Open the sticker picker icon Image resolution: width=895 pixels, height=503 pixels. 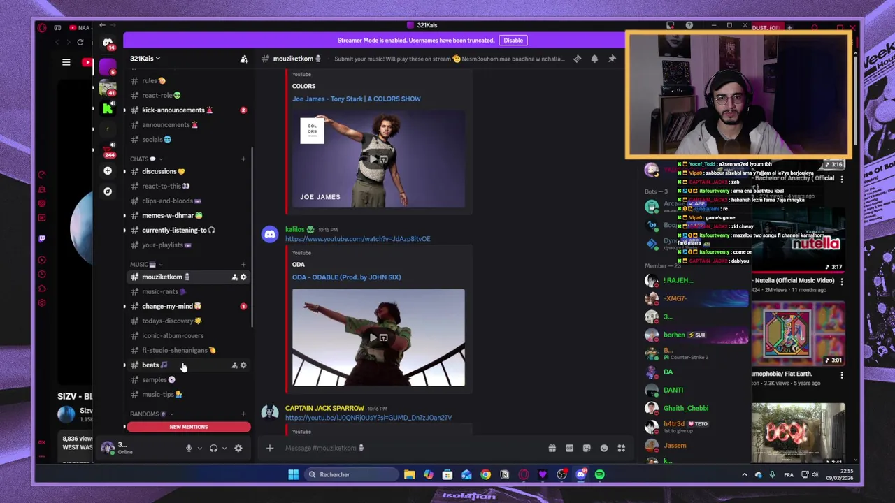point(587,448)
